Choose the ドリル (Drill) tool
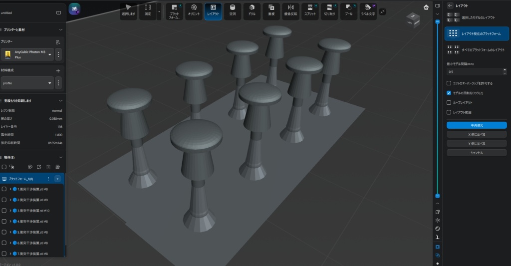The image size is (511, 266). coord(252,10)
